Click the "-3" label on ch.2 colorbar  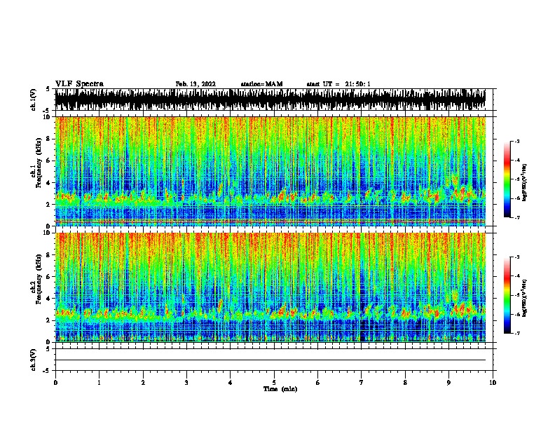click(x=516, y=257)
